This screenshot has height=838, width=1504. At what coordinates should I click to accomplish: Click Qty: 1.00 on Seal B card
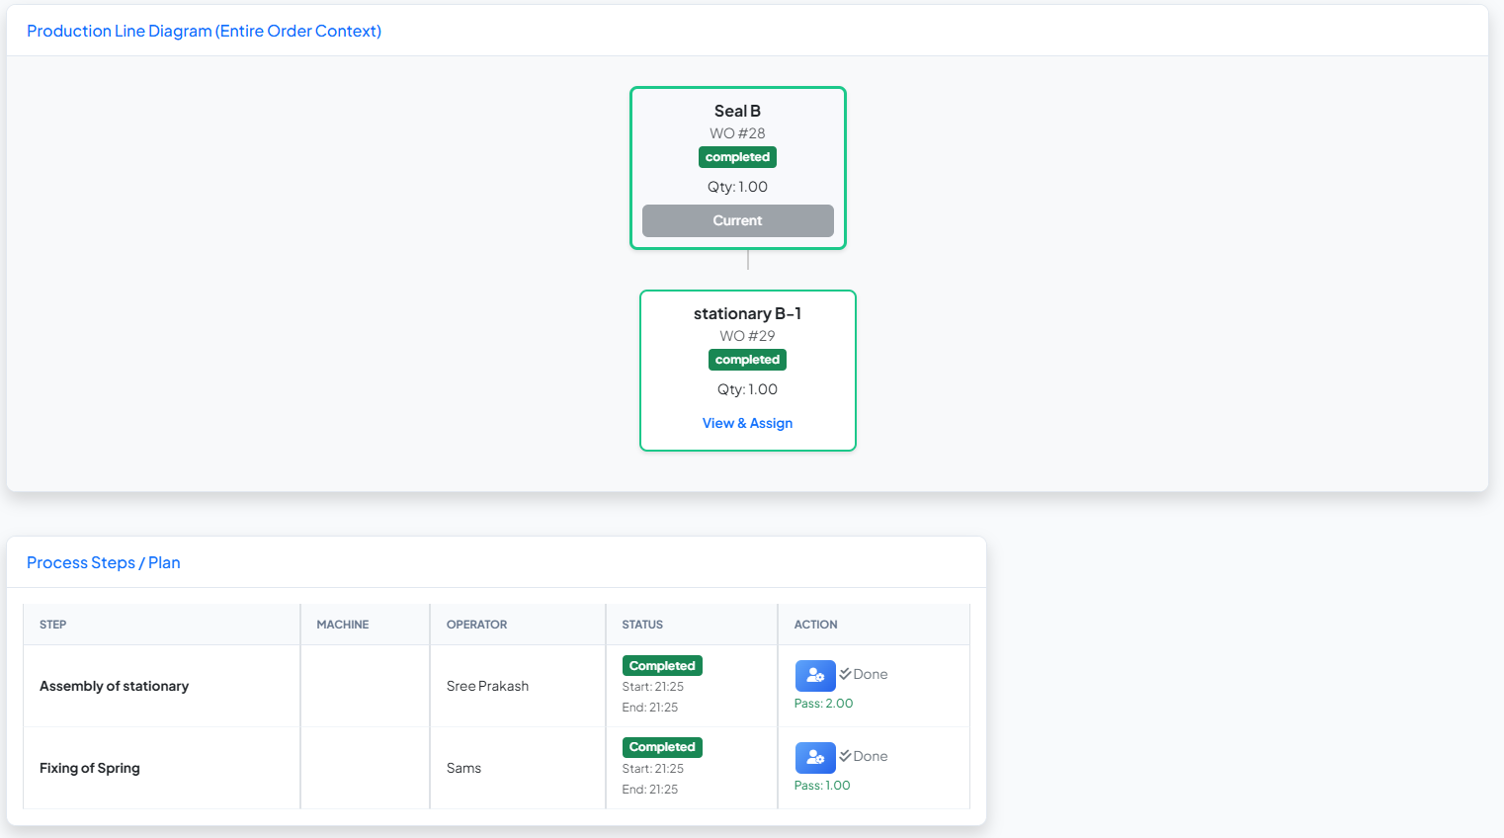[x=737, y=187]
